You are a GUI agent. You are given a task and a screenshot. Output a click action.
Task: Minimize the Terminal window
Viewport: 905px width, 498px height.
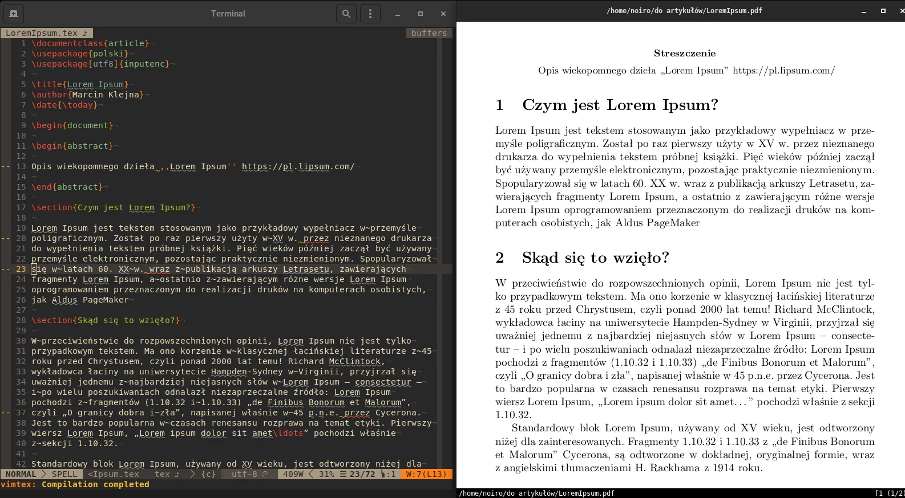coord(398,14)
